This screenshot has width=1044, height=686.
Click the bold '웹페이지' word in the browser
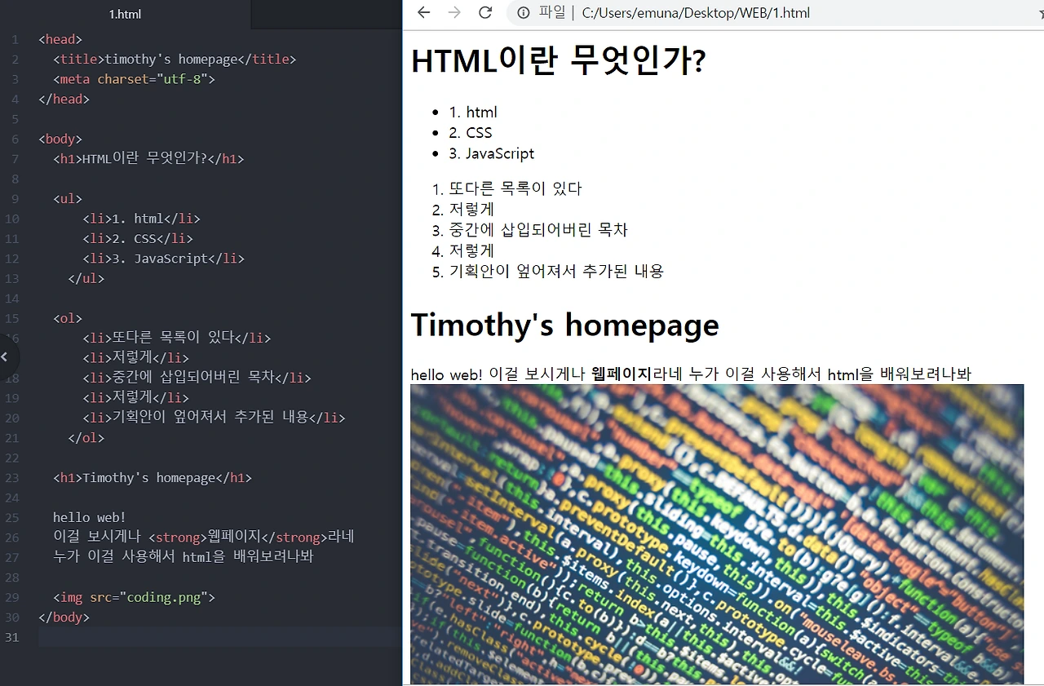click(622, 374)
